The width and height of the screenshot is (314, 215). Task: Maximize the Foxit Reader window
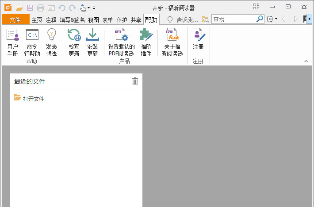[288, 6]
